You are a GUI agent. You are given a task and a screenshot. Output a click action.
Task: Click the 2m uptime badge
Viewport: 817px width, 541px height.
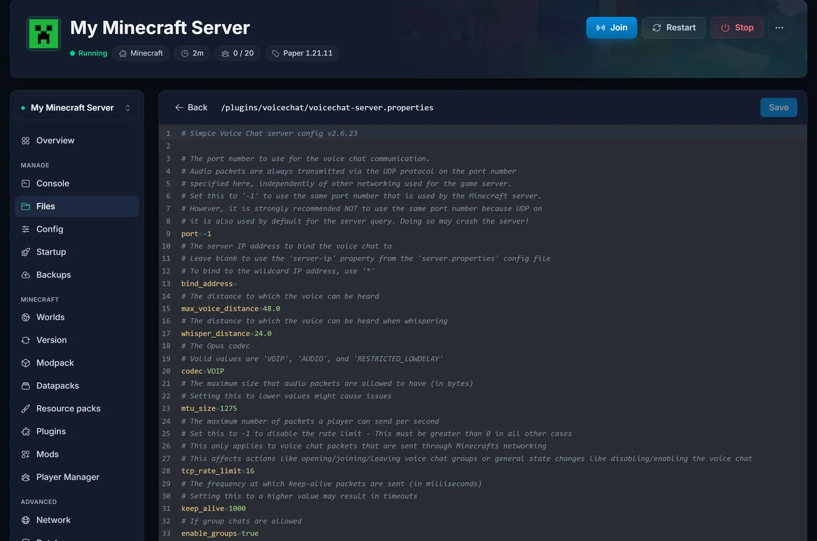[192, 53]
